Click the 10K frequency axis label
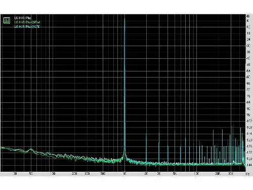 (196, 174)
